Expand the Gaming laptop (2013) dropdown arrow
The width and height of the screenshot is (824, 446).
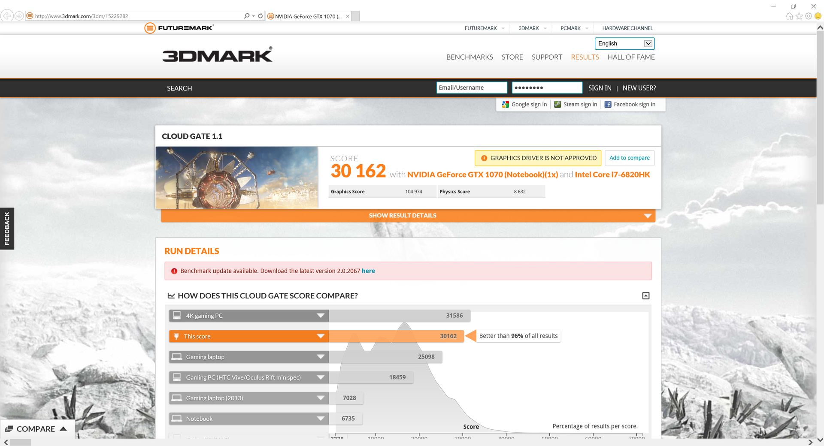[x=321, y=398]
